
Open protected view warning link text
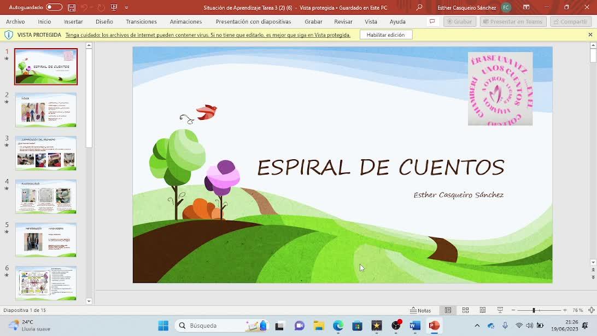click(x=208, y=35)
